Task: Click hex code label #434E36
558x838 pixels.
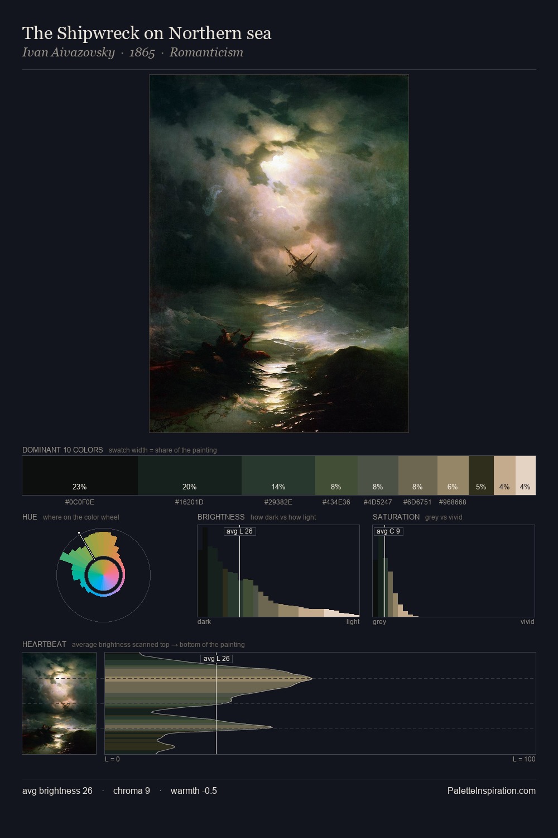Action: point(336,502)
